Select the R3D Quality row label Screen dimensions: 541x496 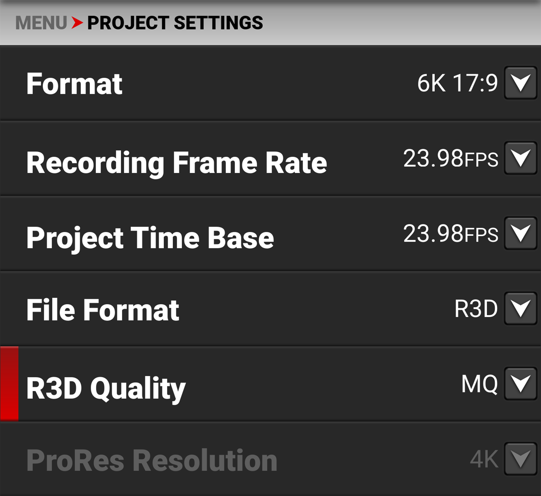point(106,388)
